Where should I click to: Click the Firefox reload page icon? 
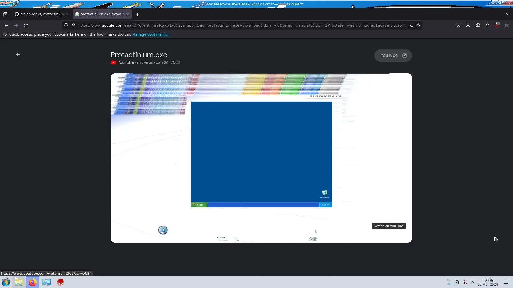[x=26, y=26]
